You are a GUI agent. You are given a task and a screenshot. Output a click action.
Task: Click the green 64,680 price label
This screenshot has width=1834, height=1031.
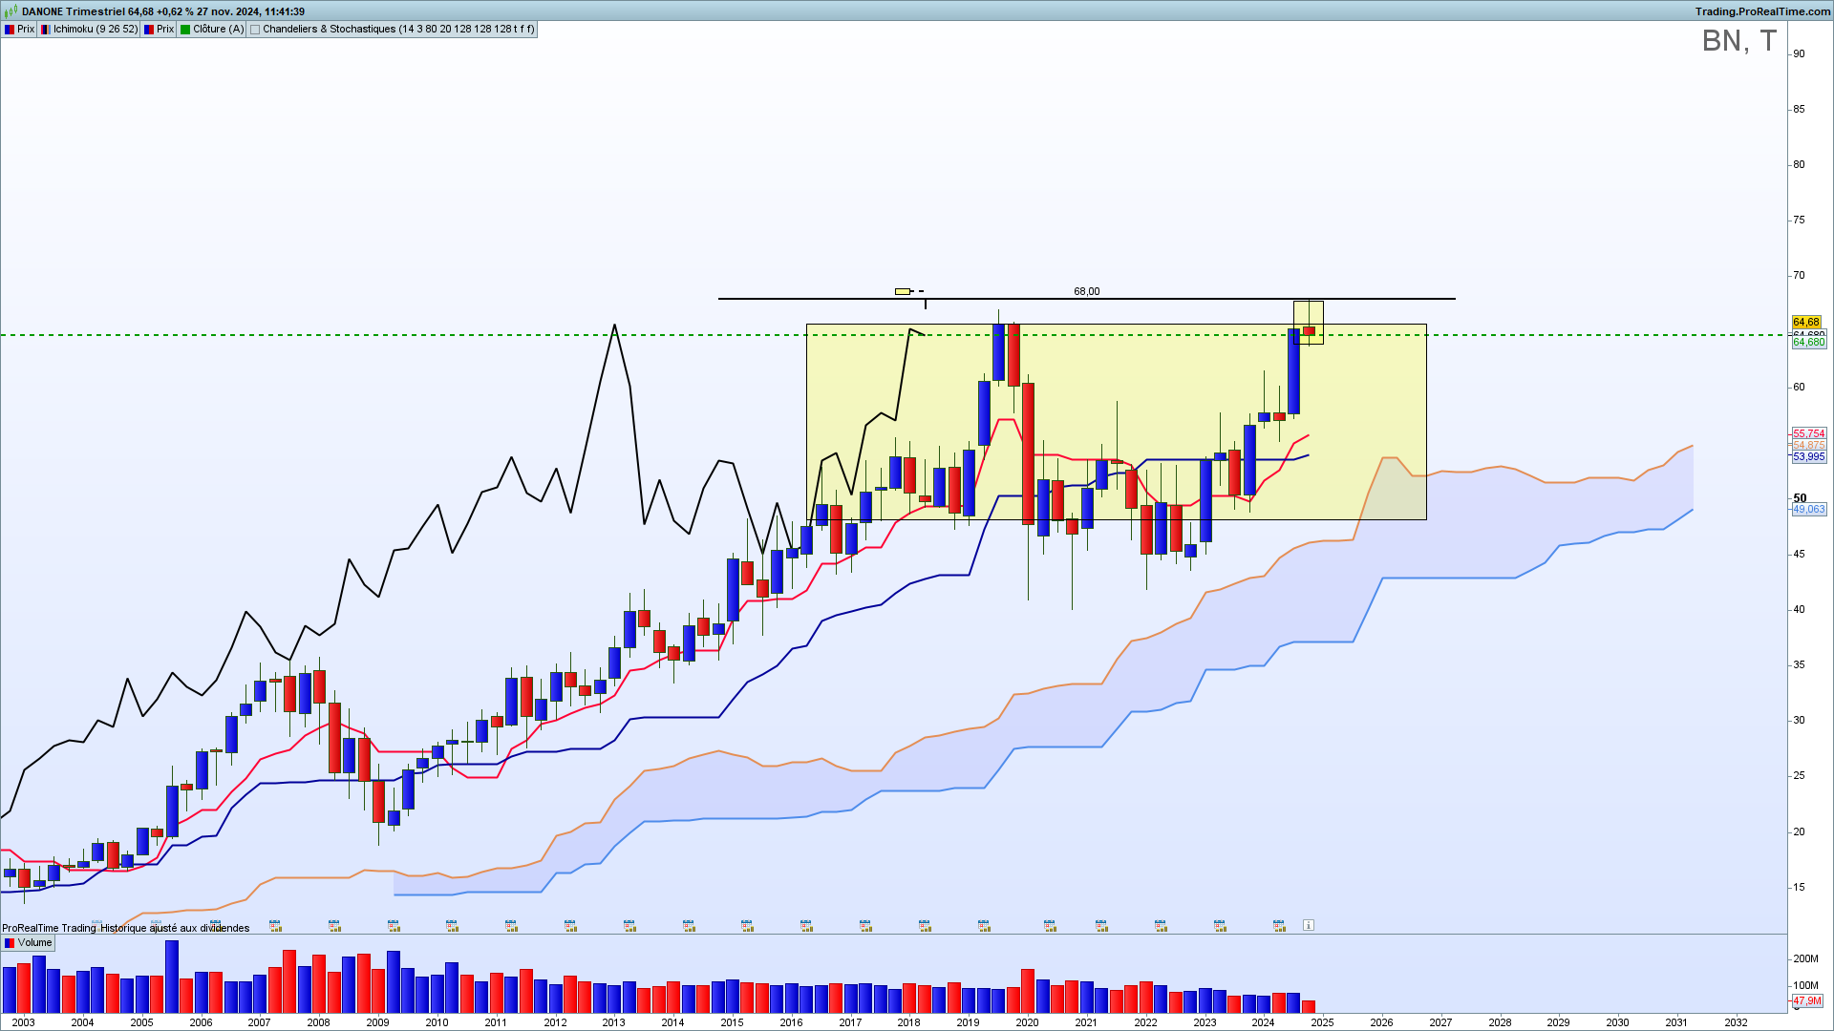coord(1809,342)
